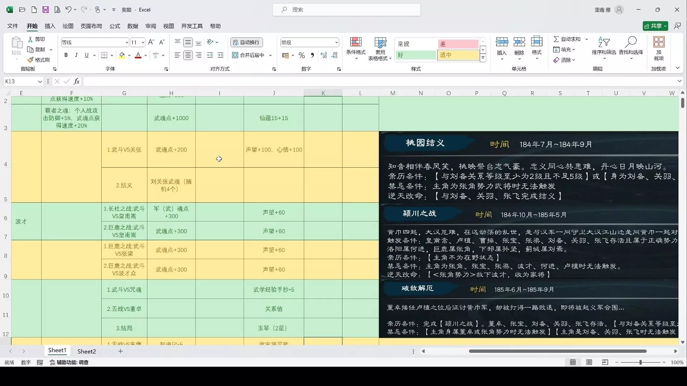Apply the Good green cell style
Screen dimensions: 687x386
click(416, 55)
